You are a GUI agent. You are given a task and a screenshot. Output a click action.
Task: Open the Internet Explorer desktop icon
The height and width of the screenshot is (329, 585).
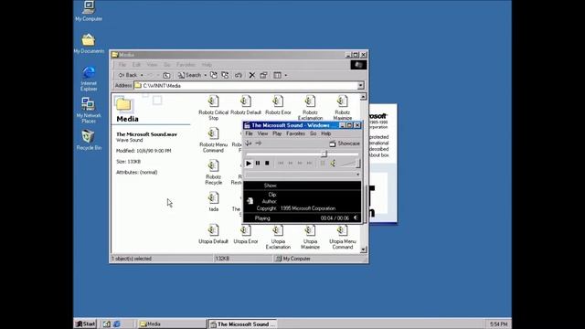point(89,79)
